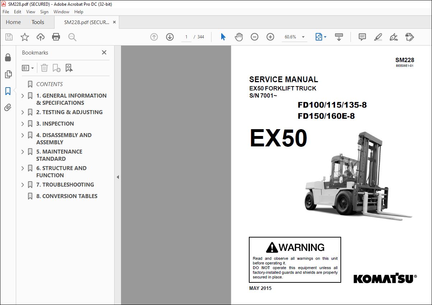Collapse the navigation pane arrow
The image size is (432, 305).
pos(118,177)
